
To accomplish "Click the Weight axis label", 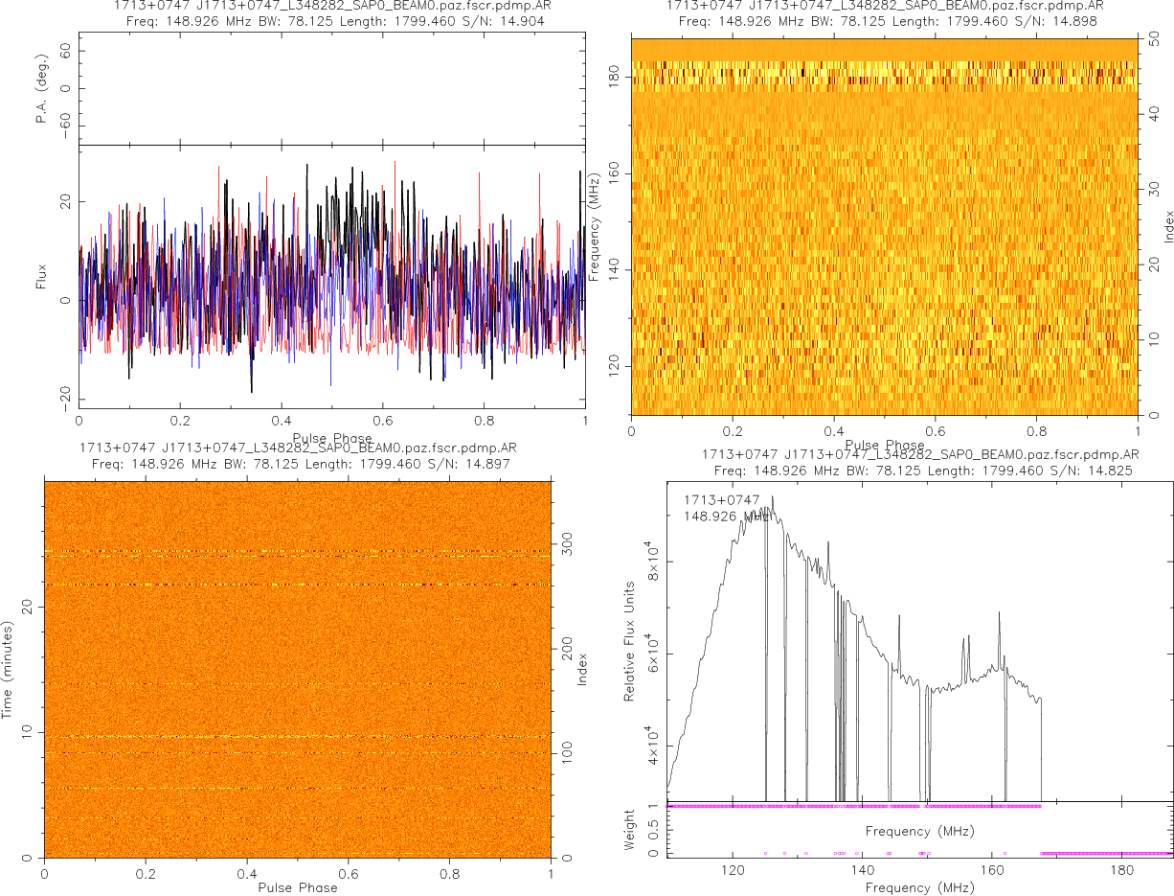I will (629, 829).
